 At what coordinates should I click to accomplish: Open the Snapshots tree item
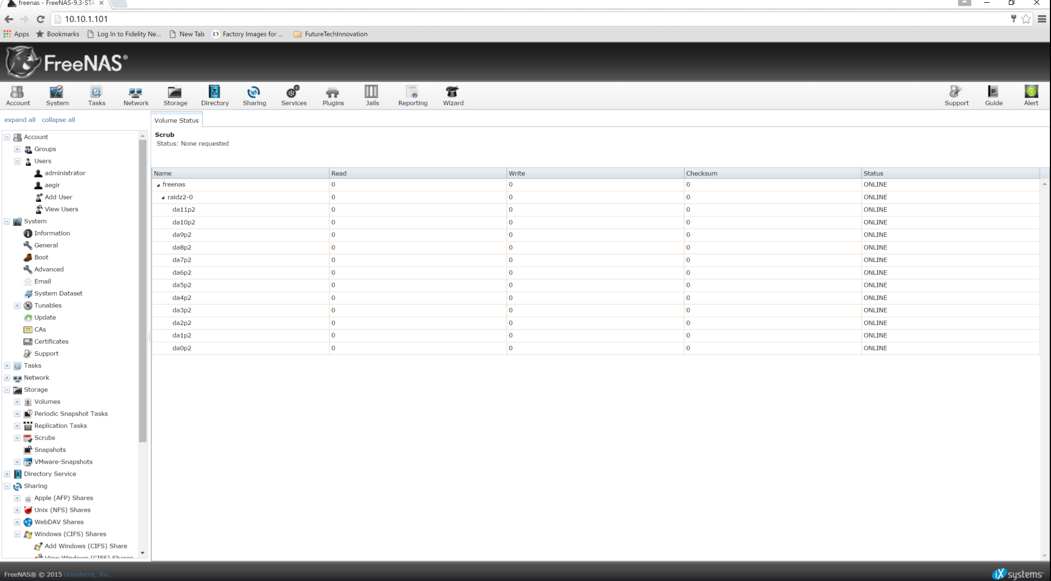coord(44,450)
